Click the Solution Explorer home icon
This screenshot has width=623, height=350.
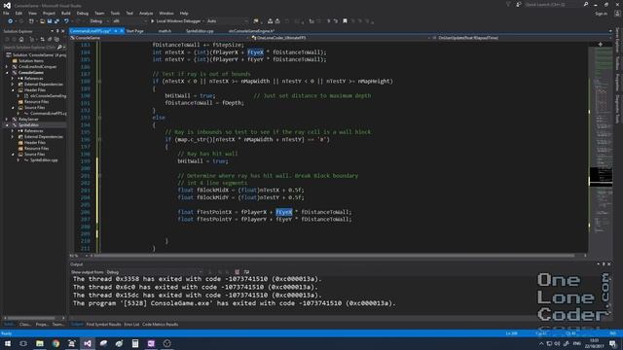21,39
